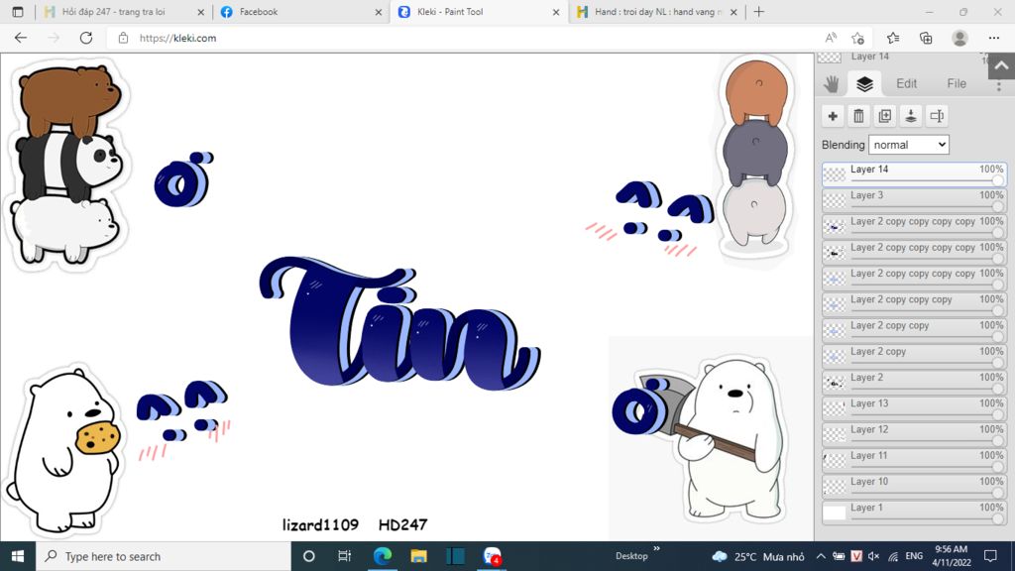
Task: Open File Explorer from the taskbar
Action: tap(419, 556)
